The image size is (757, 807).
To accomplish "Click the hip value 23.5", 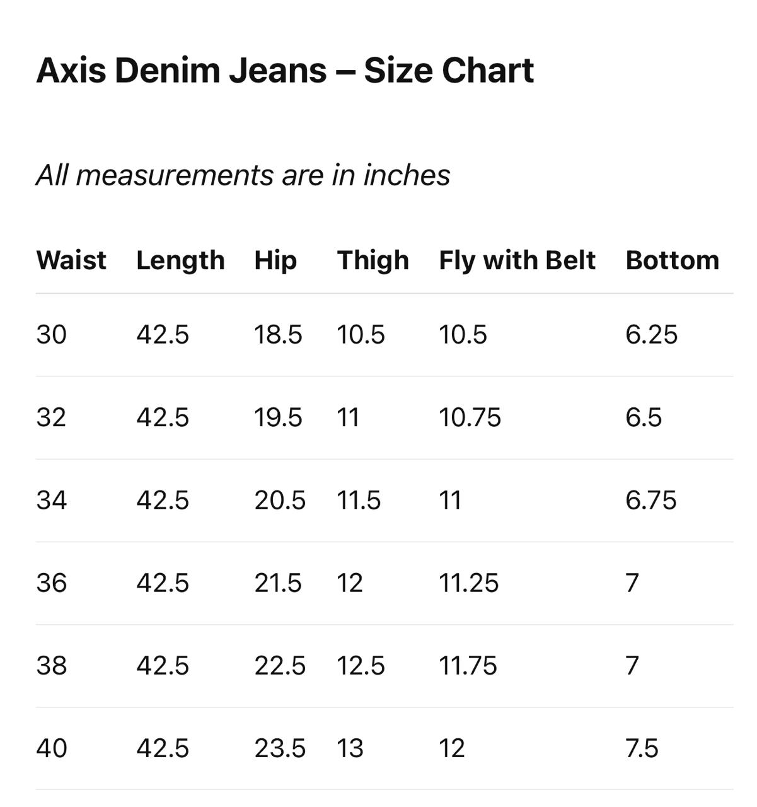I will click(x=280, y=748).
